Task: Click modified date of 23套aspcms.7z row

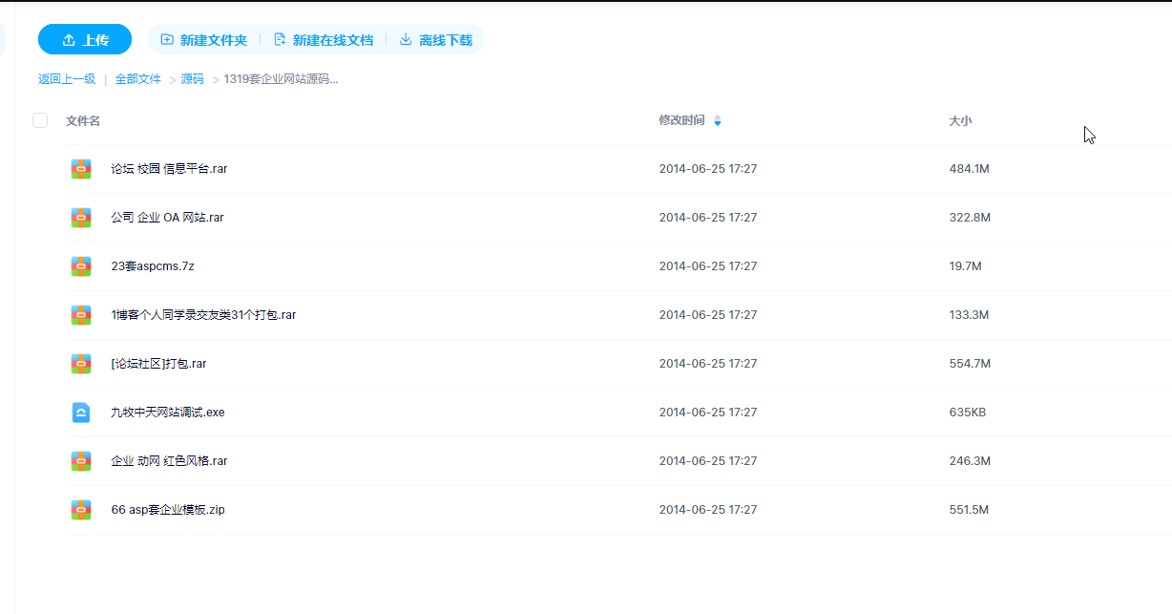Action: pyautogui.click(x=708, y=266)
